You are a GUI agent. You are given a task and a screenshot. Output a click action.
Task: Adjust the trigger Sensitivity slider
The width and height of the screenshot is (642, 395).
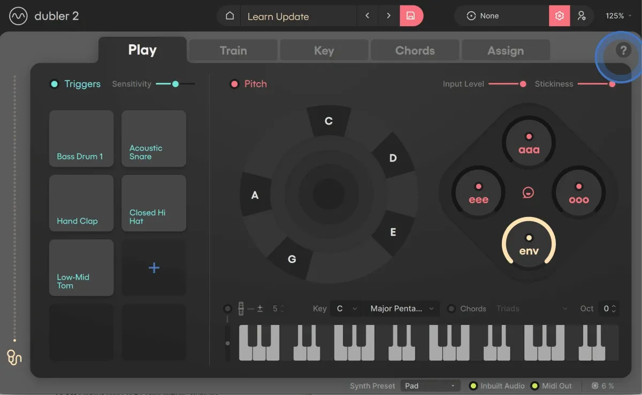[175, 84]
